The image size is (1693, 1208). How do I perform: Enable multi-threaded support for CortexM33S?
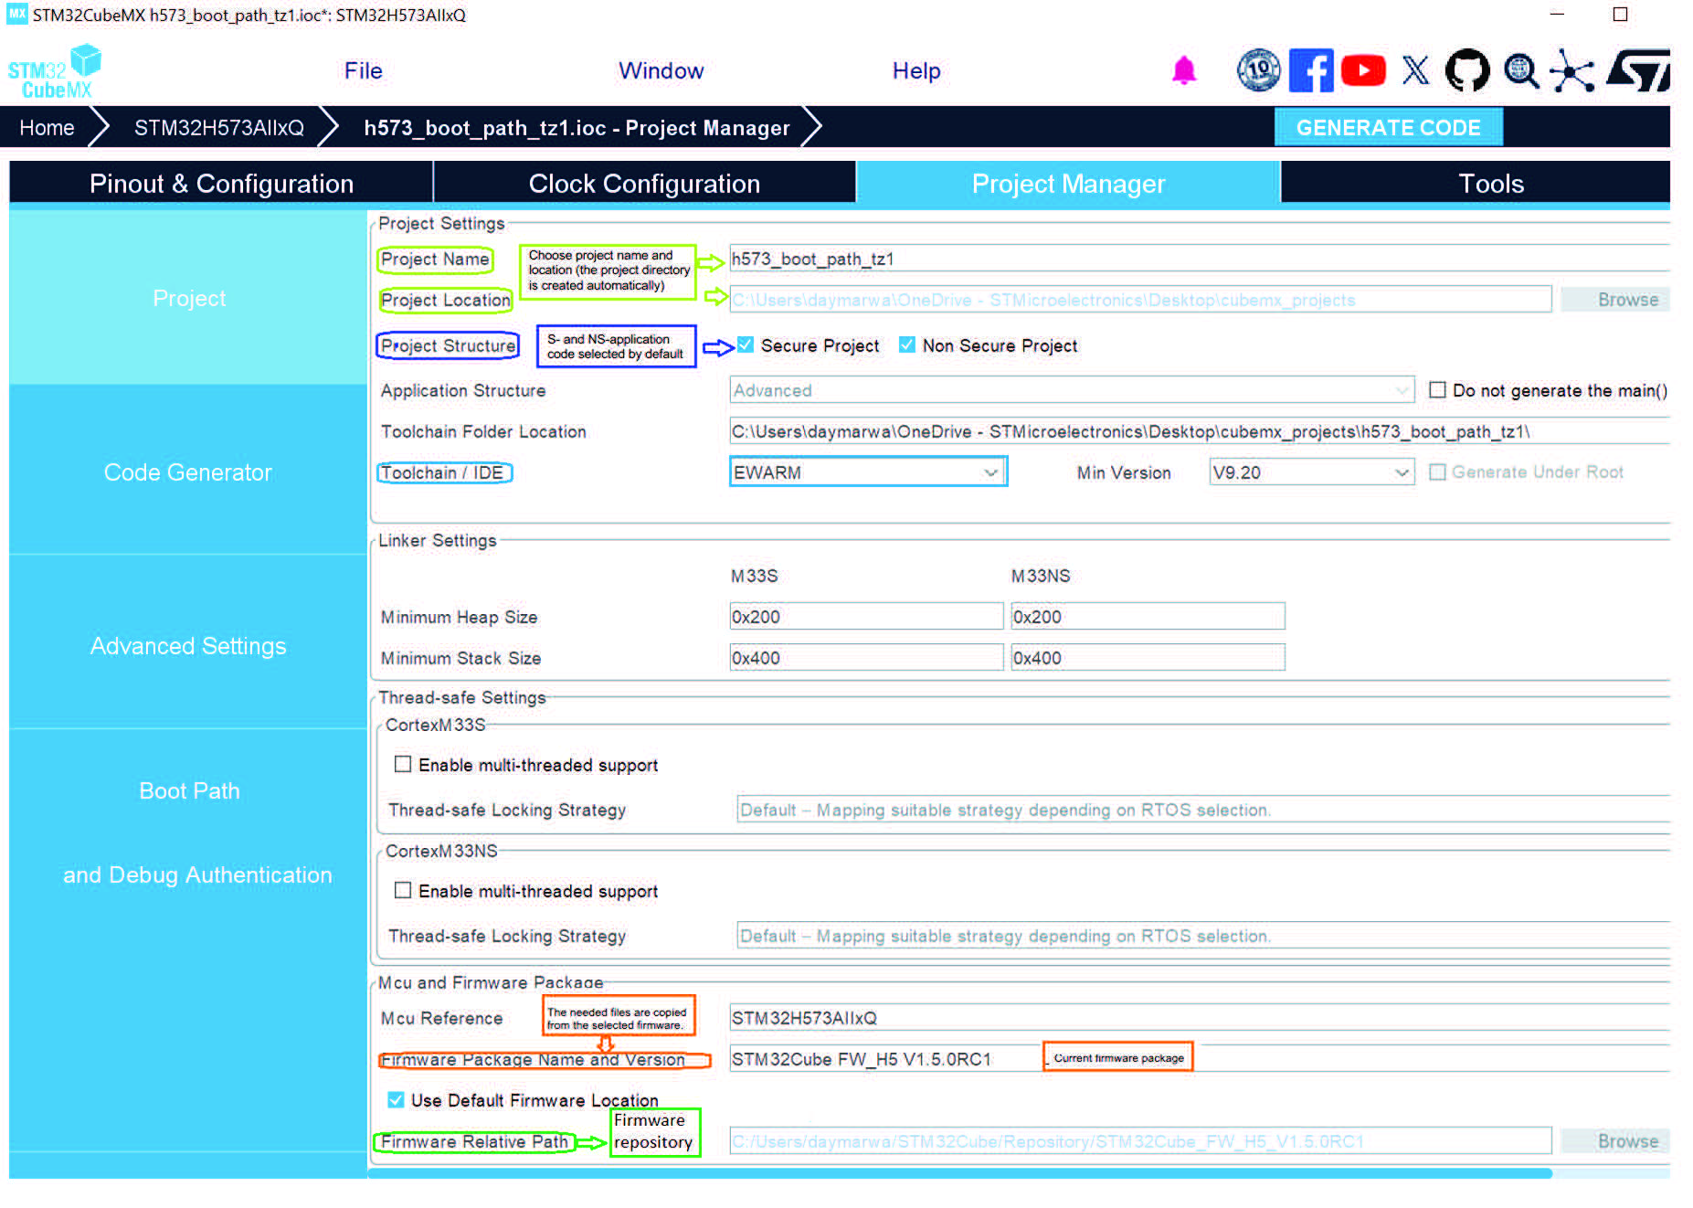[402, 764]
